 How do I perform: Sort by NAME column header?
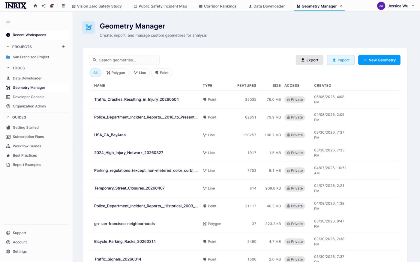pos(100,86)
